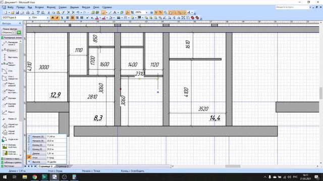The width and height of the screenshot is (323, 181).
Task: Toggle the Pointer tool button
Action: [103, 13]
